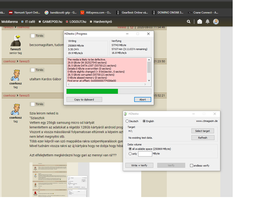Go to Mobilarena site menu

(x=9, y=22)
